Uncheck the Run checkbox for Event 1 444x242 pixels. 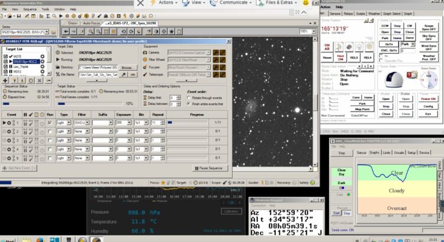point(50,123)
